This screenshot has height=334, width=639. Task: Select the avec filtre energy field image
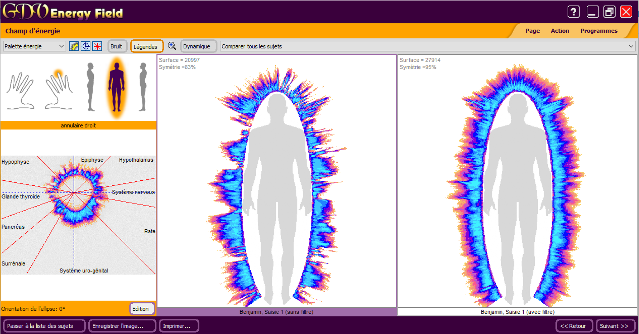[x=517, y=181]
